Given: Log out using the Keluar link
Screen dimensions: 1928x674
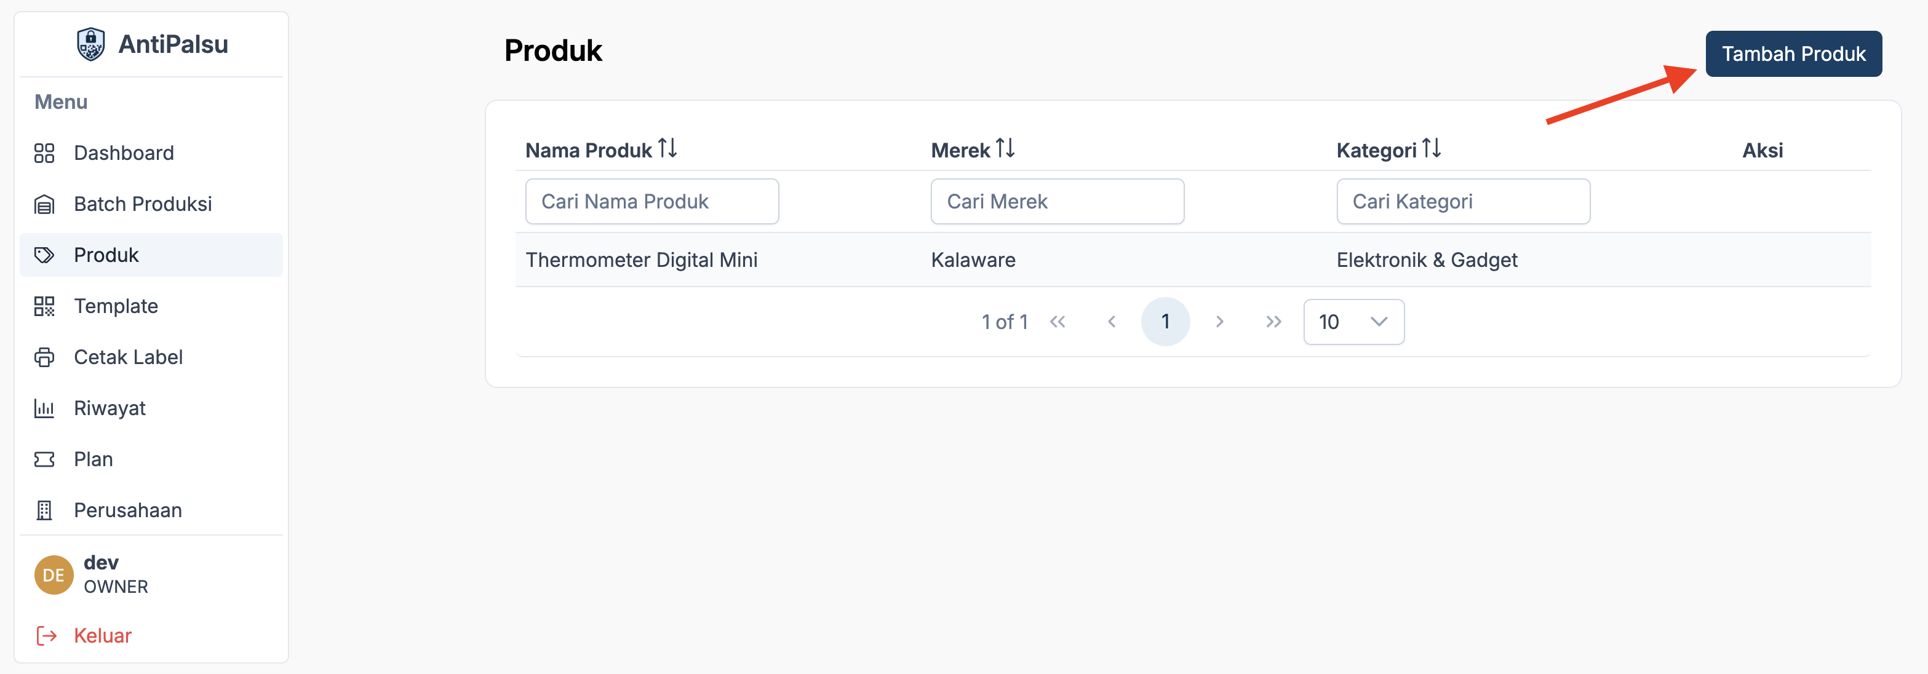Looking at the screenshot, I should point(102,635).
